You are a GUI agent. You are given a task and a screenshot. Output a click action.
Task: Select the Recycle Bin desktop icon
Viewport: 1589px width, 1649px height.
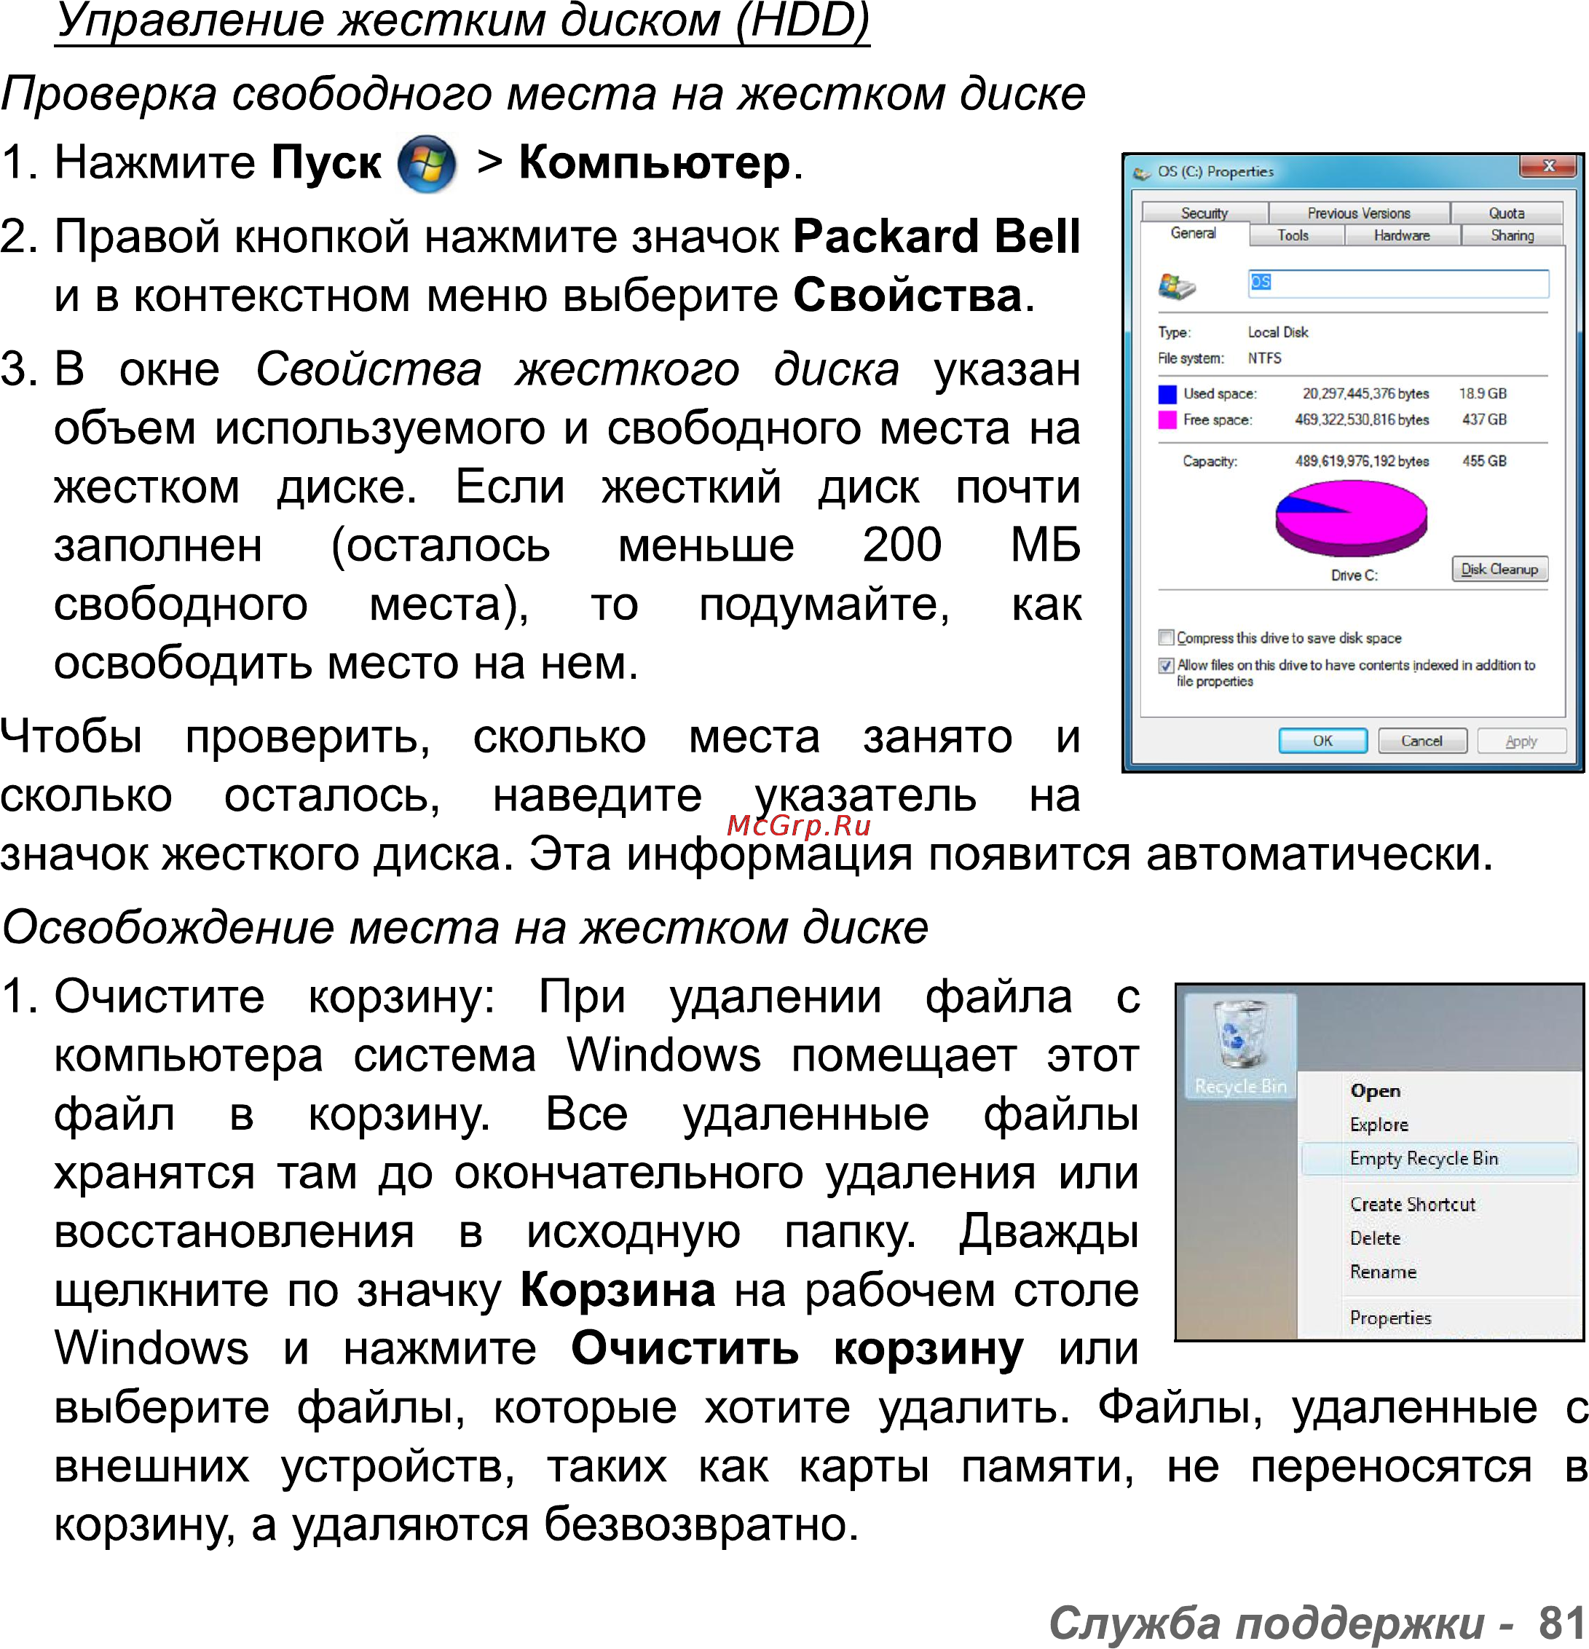1240,1047
